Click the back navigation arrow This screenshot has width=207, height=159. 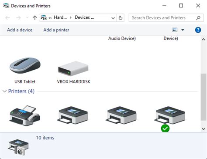tap(7, 18)
